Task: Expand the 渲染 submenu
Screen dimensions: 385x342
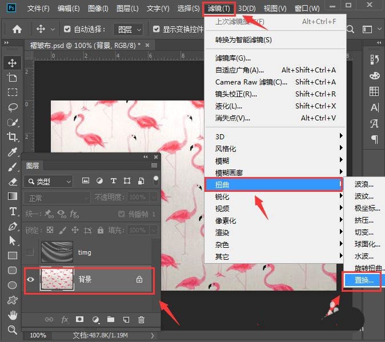Action: 274,232
